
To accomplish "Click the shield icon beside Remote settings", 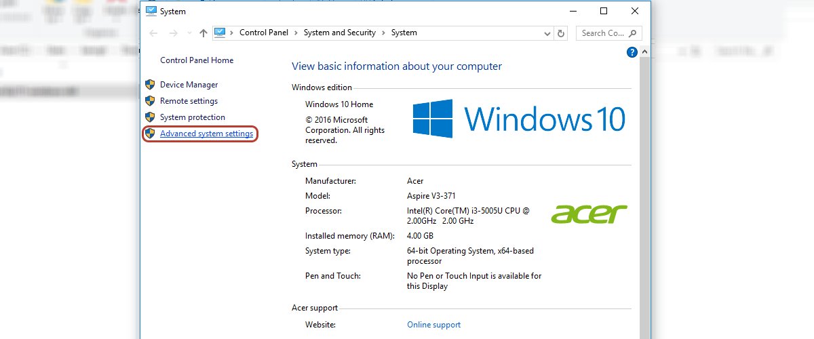I will tap(151, 101).
